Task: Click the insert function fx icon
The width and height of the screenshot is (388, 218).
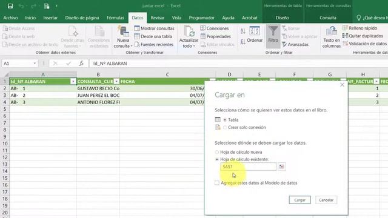Action: tap(81, 64)
